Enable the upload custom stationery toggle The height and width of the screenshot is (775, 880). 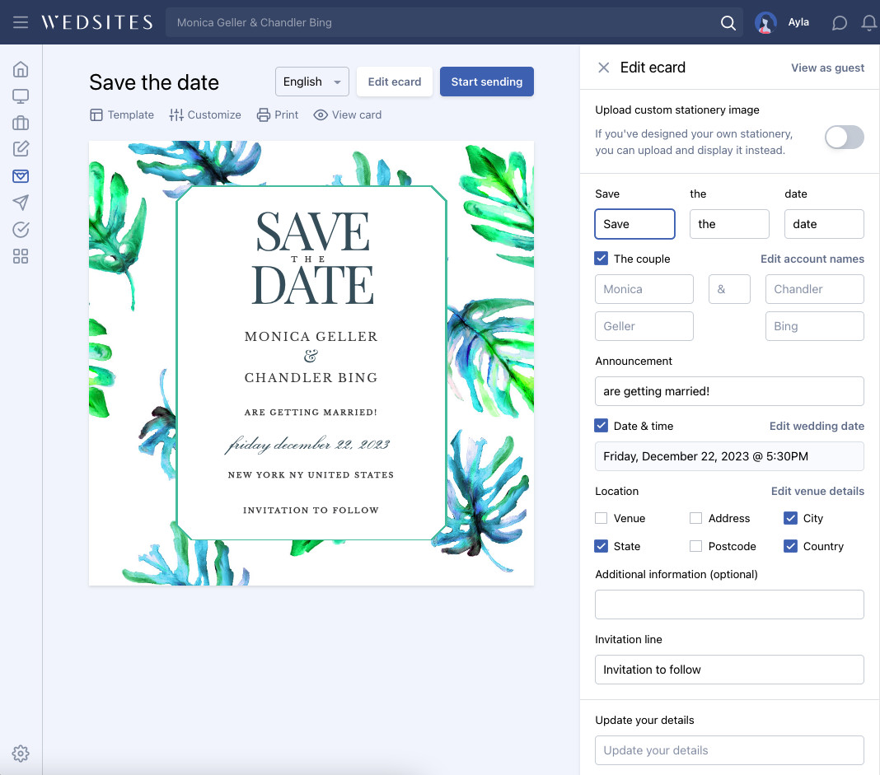click(x=844, y=137)
